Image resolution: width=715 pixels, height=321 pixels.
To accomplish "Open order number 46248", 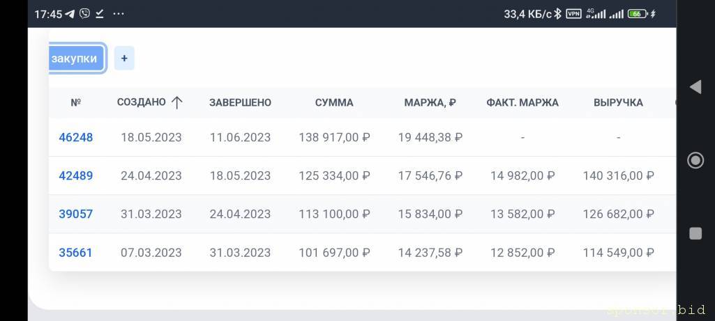I will coord(75,137).
